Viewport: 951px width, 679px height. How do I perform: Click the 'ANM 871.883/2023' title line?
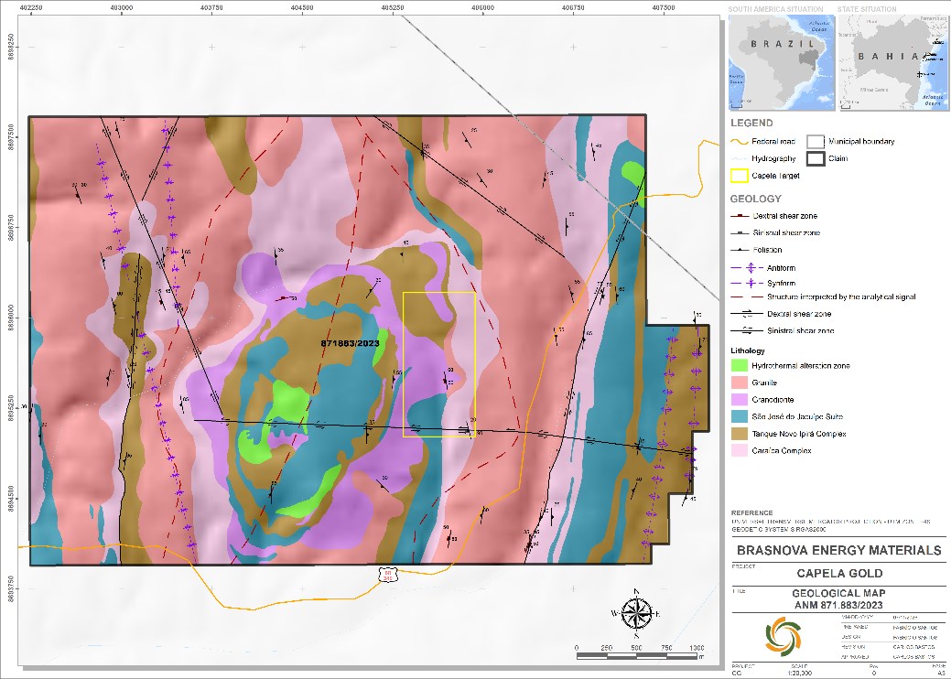pyautogui.click(x=839, y=605)
